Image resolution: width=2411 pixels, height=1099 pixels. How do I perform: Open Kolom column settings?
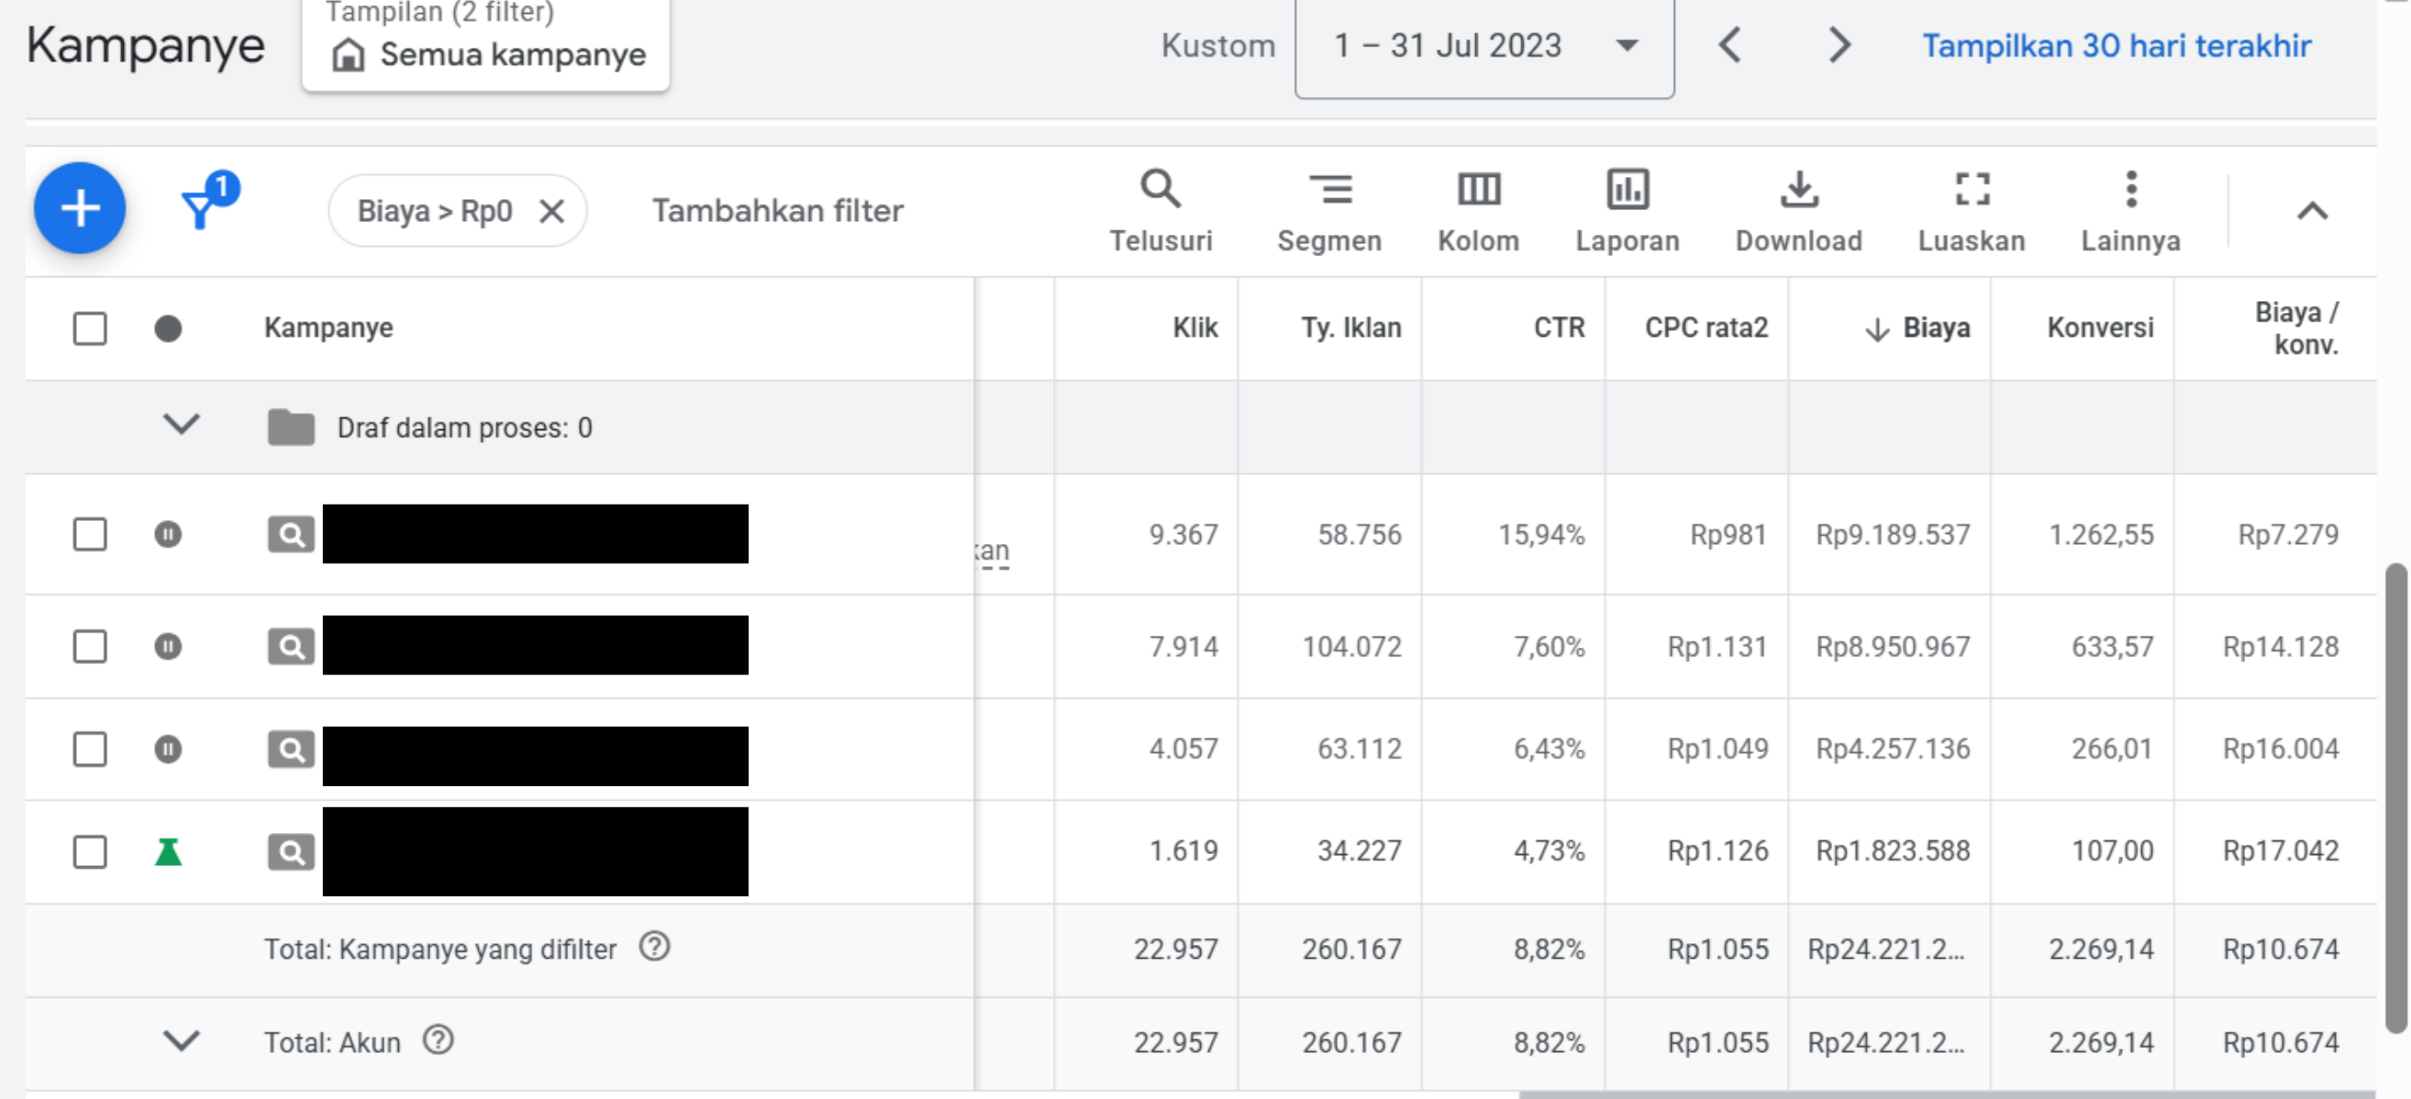tap(1478, 211)
